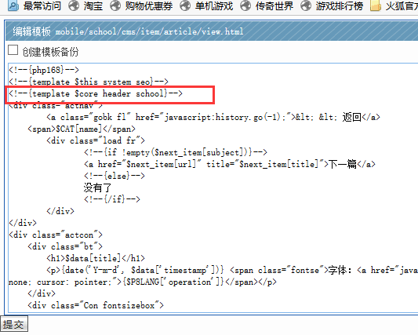Expand the 最常访问 bookmarks menu

(42, 5)
